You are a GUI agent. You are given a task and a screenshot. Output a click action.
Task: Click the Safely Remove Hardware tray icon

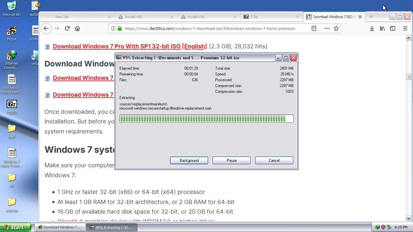[389, 227]
